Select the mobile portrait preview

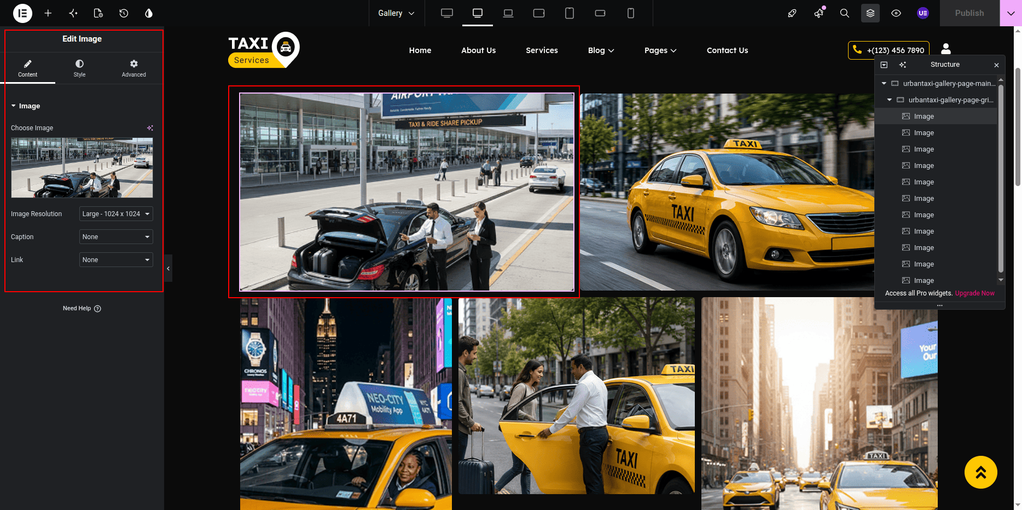tap(631, 13)
